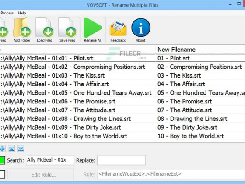Click new filename 08 - Drawing the Lines.srt
The height and width of the screenshot is (184, 245).
[192, 119]
